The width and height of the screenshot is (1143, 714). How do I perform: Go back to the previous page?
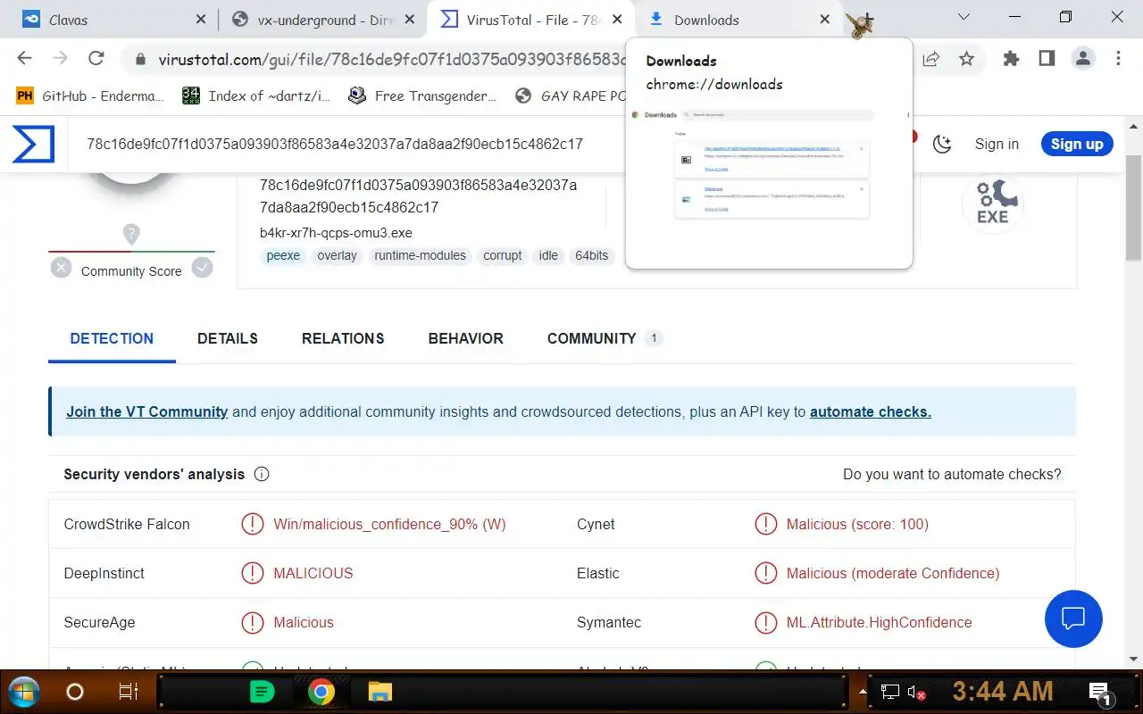[x=25, y=59]
